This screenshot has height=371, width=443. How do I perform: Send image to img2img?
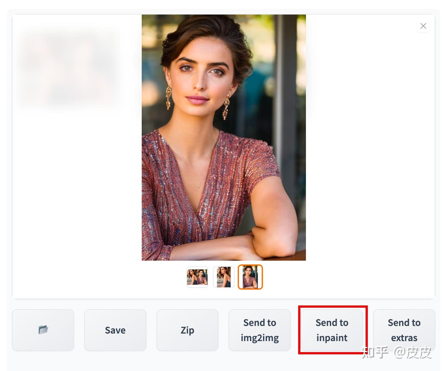(260, 330)
